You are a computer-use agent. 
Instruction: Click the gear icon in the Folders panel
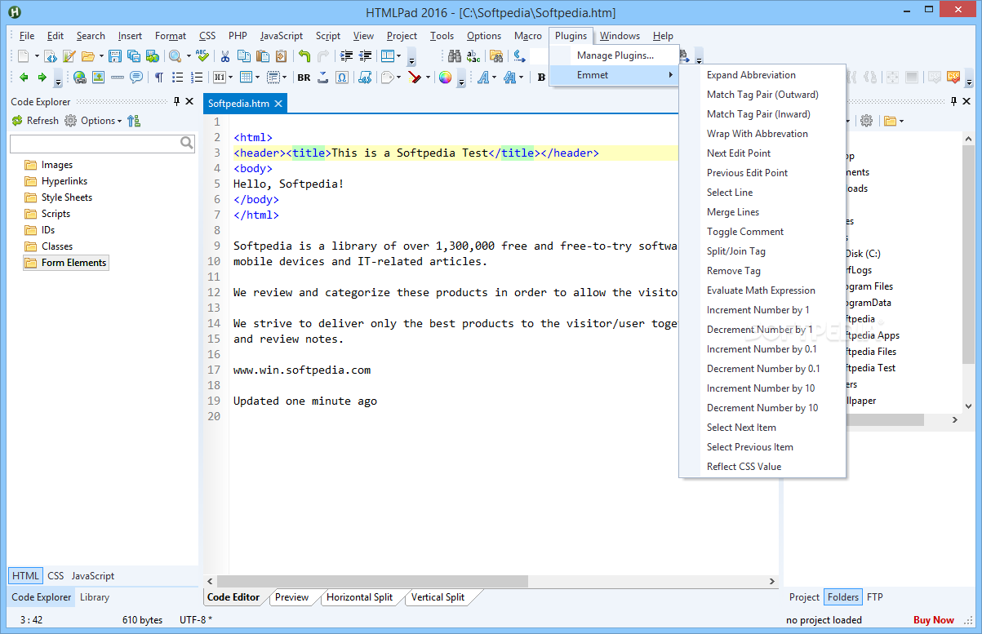[x=866, y=121]
